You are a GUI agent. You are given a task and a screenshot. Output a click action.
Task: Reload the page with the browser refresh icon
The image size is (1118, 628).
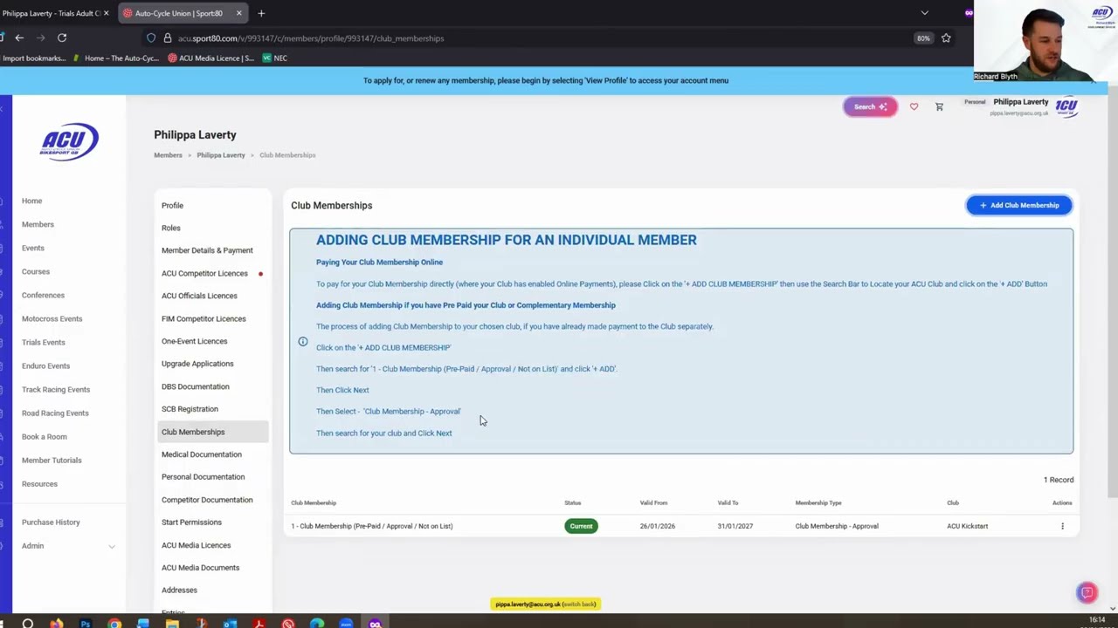coord(62,38)
